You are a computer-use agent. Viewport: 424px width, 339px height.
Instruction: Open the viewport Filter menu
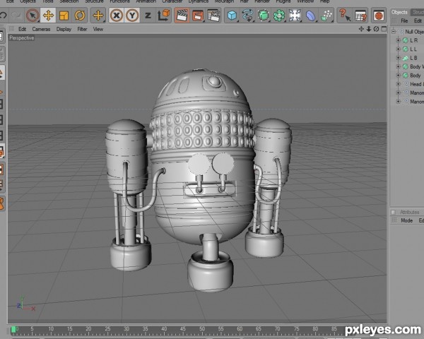coord(82,29)
